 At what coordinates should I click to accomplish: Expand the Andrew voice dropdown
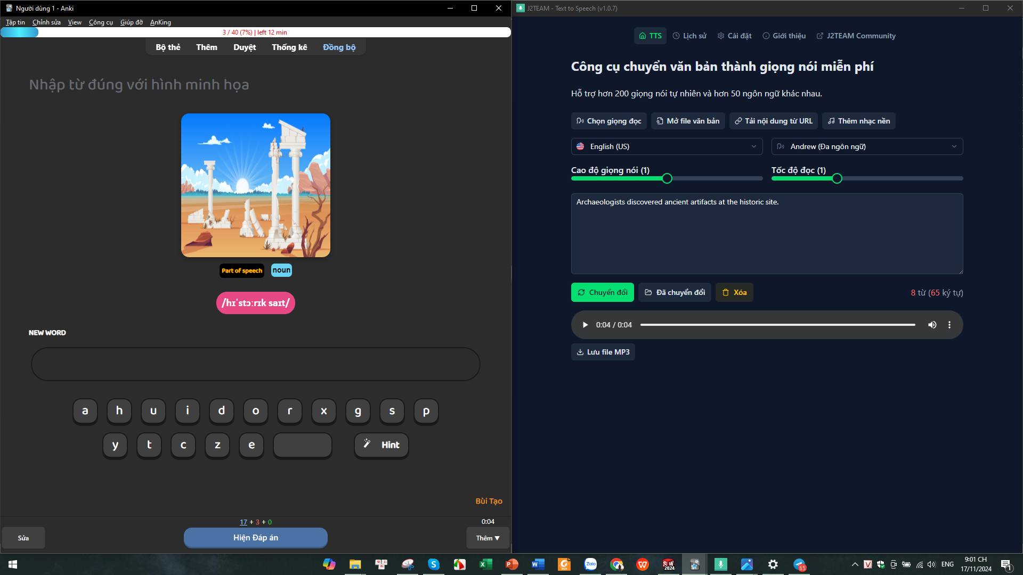click(x=867, y=146)
